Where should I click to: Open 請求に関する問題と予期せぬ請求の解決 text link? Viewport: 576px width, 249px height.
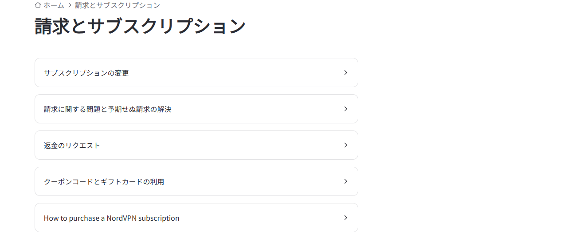(107, 109)
